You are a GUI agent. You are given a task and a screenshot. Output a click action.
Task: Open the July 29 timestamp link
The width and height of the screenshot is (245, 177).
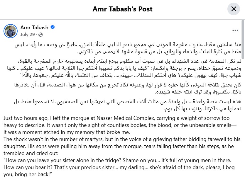(x=27, y=35)
